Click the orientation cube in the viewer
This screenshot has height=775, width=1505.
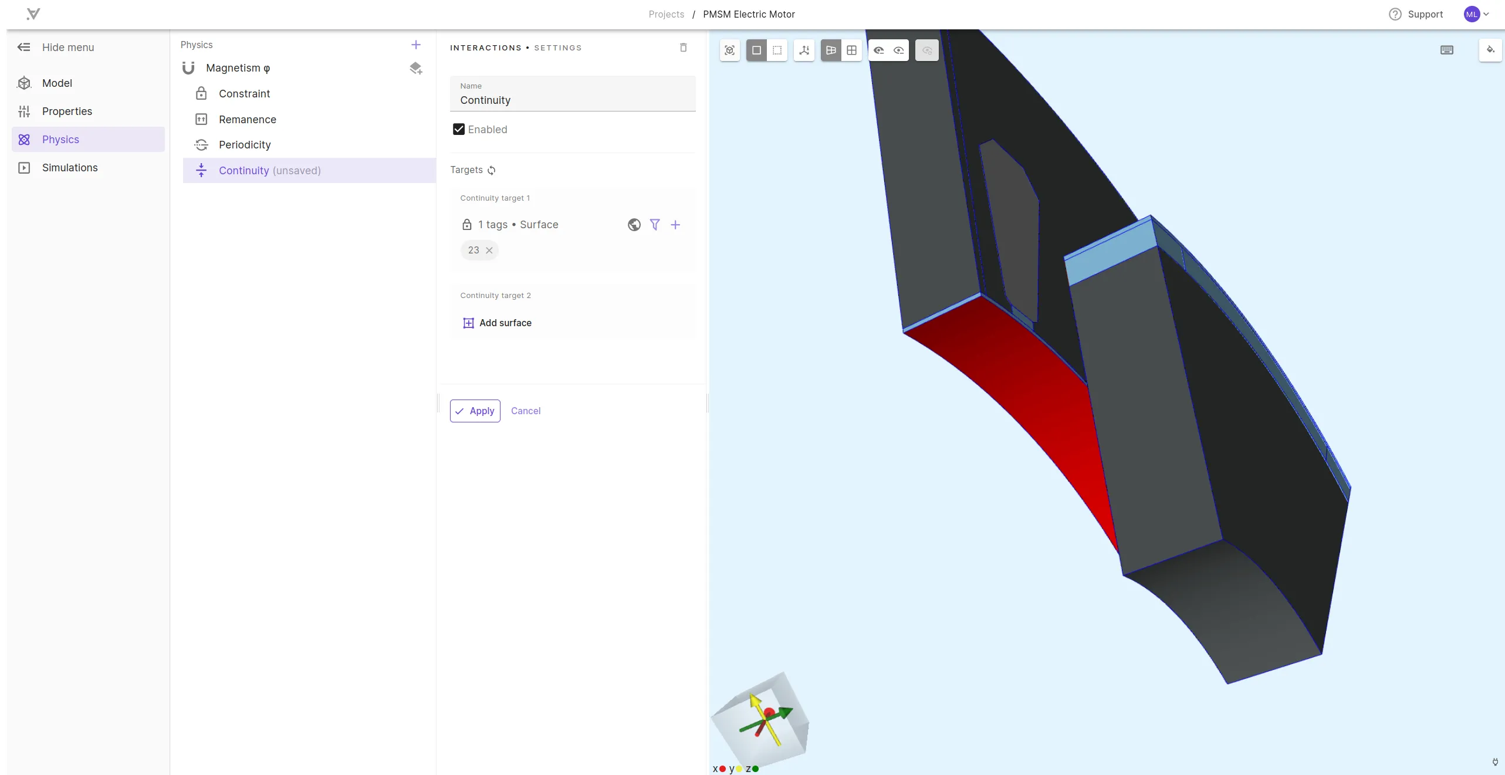(x=761, y=720)
